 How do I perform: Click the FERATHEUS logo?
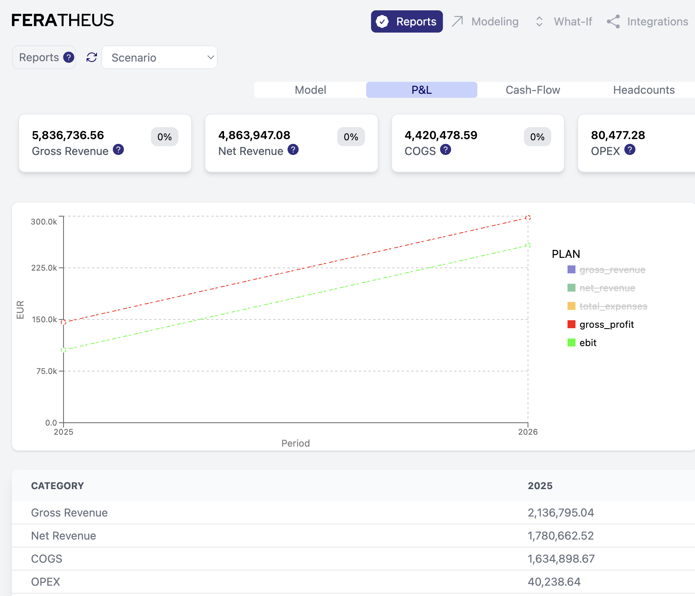pos(62,20)
